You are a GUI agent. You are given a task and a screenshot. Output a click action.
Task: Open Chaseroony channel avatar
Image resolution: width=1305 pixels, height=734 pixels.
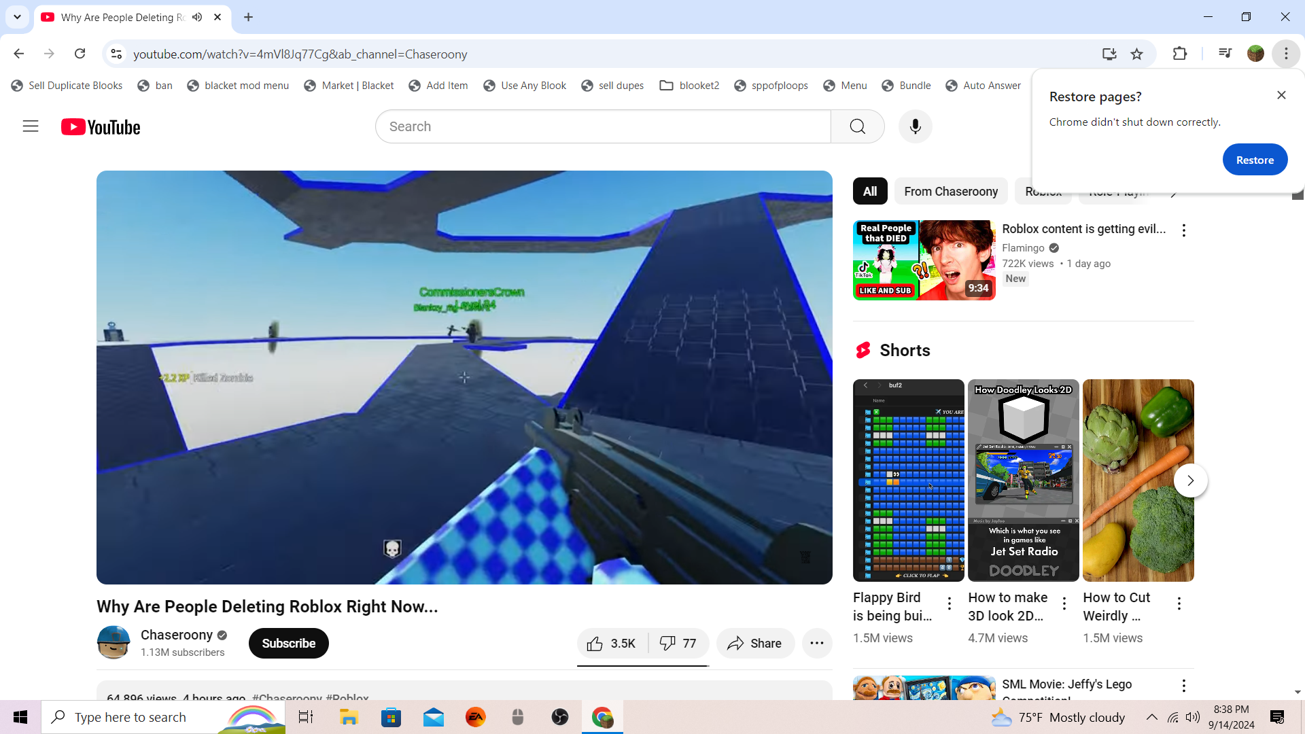(x=114, y=643)
